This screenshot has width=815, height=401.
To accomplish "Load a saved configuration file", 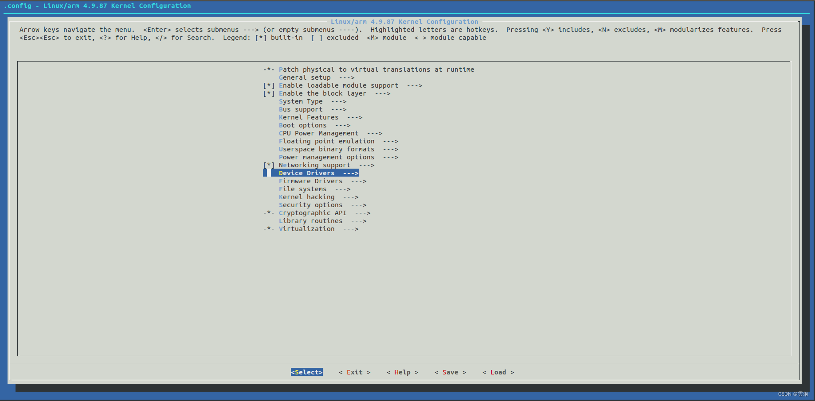I will (x=498, y=372).
